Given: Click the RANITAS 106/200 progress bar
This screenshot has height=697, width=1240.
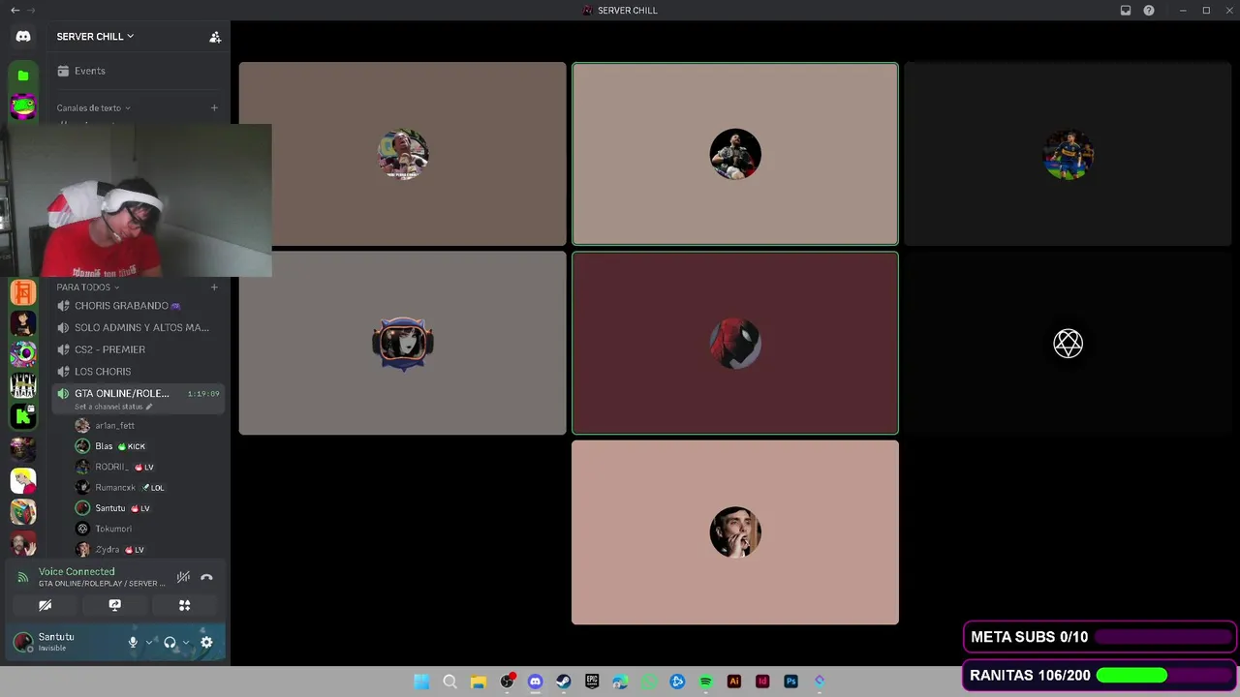Looking at the screenshot, I should 1164,676.
